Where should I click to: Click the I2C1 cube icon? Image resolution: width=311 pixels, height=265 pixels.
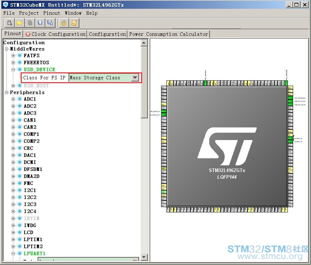[x=20, y=190]
